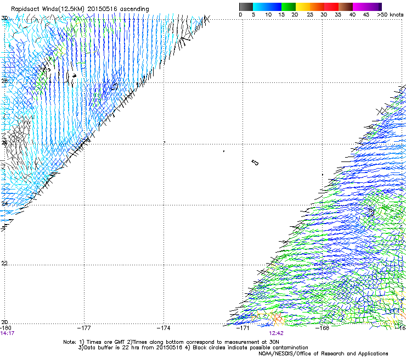Click the -168 longitude axis label
This screenshot has width=406, height=357.
(323, 328)
